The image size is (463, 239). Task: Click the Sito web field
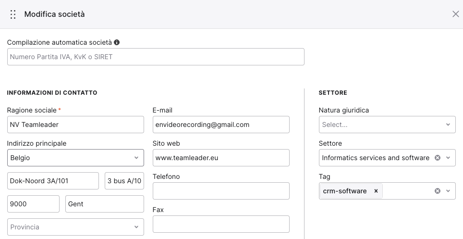[221, 158]
